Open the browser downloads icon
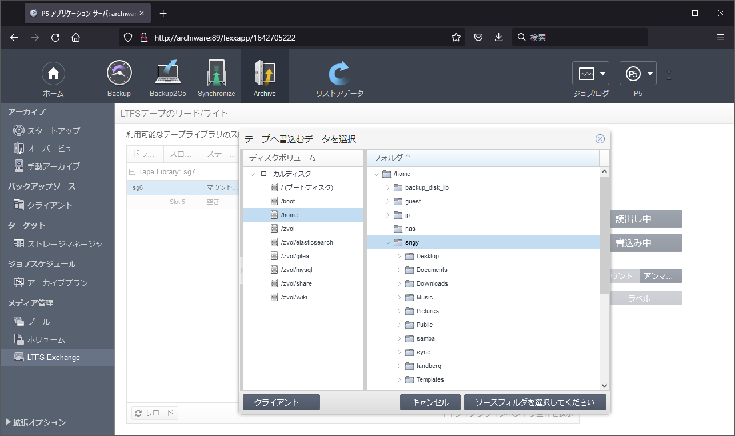 coord(499,37)
